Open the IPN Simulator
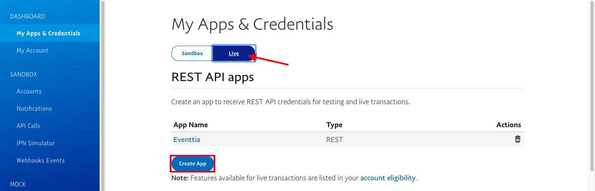Image resolution: width=595 pixels, height=191 pixels. pyautogui.click(x=36, y=143)
